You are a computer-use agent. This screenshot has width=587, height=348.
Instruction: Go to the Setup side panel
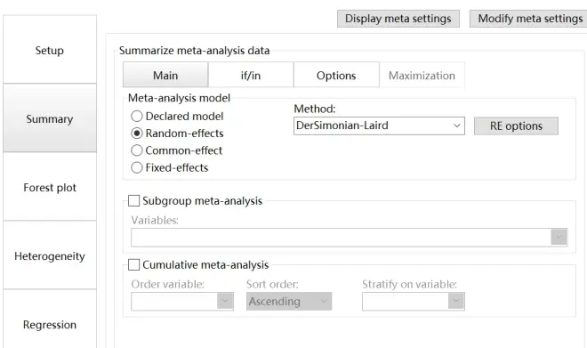[50, 50]
